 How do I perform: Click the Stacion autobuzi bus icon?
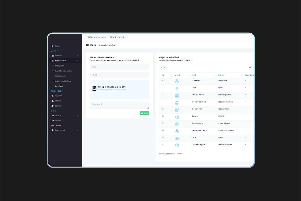(x=177, y=103)
